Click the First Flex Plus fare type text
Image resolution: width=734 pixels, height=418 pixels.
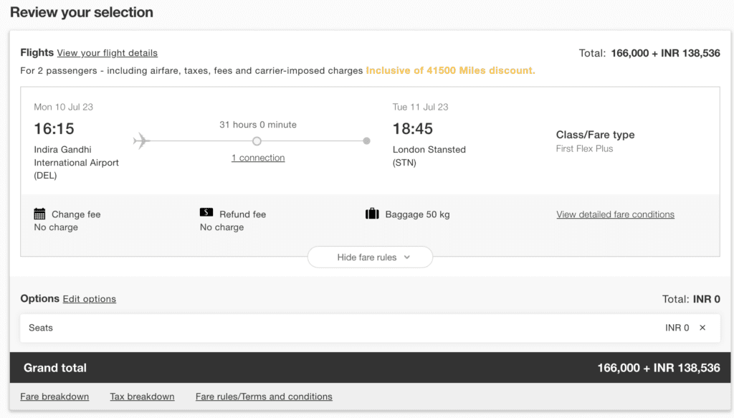pyautogui.click(x=584, y=149)
